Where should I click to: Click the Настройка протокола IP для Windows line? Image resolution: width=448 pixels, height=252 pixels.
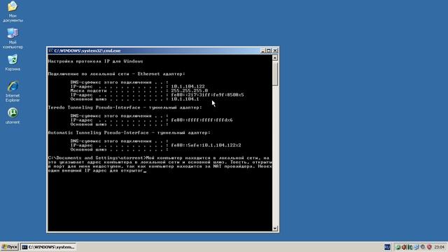click(95, 61)
